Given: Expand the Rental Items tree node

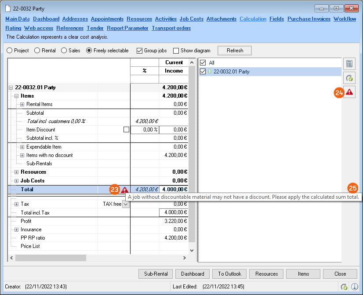Looking at the screenshot, I should point(22,104).
